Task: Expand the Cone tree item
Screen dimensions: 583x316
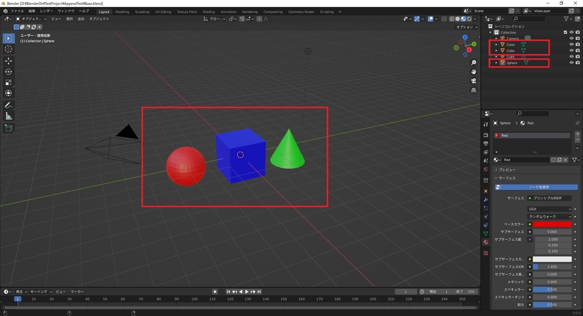Action: pos(497,45)
